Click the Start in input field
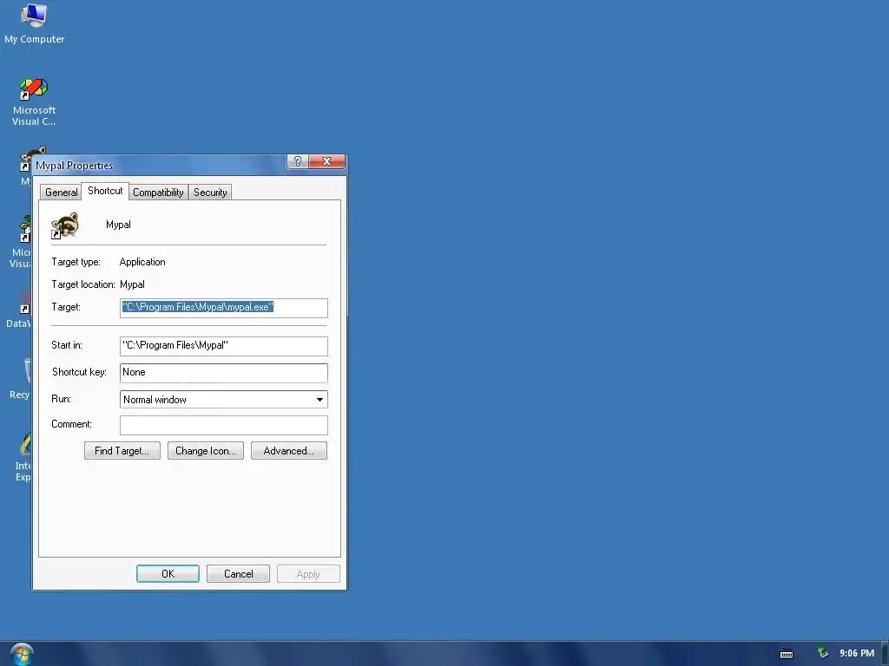The height and width of the screenshot is (666, 889). (x=223, y=346)
